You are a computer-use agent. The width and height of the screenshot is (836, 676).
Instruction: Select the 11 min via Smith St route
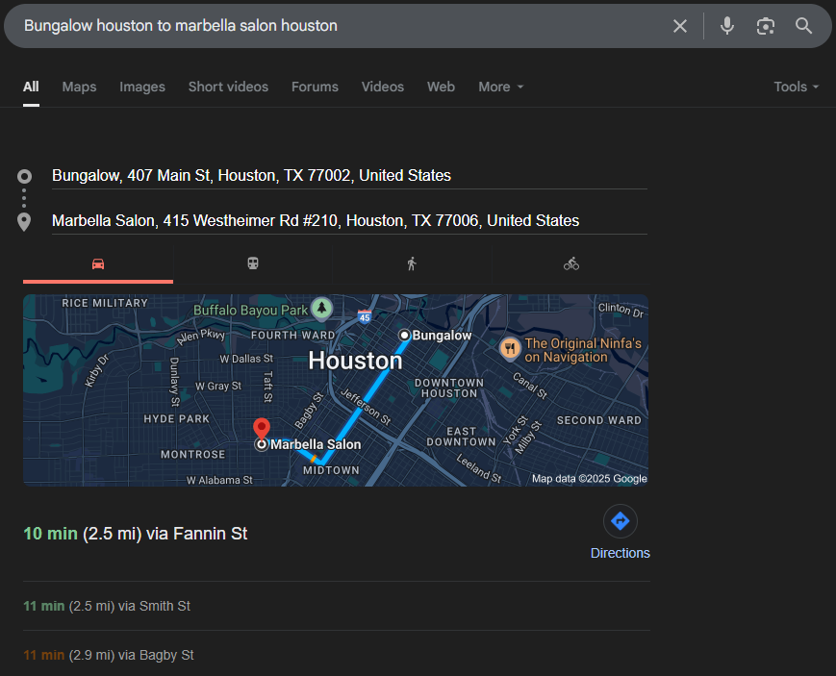tap(107, 606)
